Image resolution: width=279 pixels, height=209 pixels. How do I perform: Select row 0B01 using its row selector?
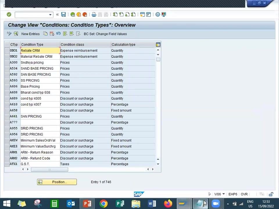tap(7, 51)
